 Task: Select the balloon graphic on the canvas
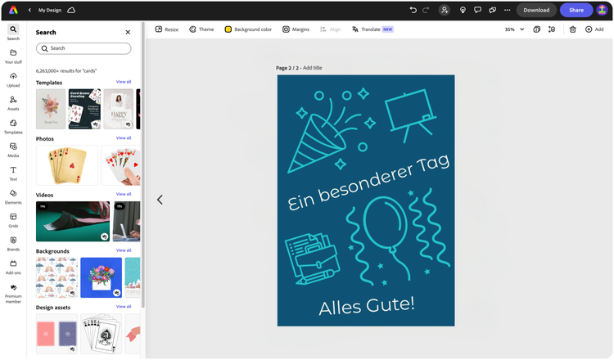[388, 236]
